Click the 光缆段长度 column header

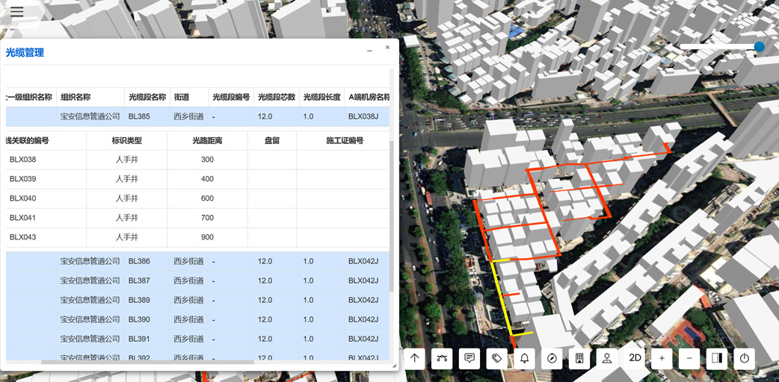(321, 97)
